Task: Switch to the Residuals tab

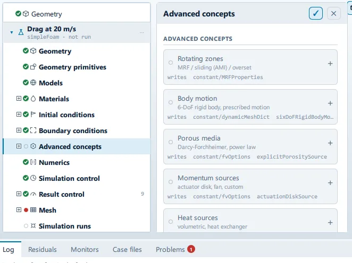Action: click(43, 249)
